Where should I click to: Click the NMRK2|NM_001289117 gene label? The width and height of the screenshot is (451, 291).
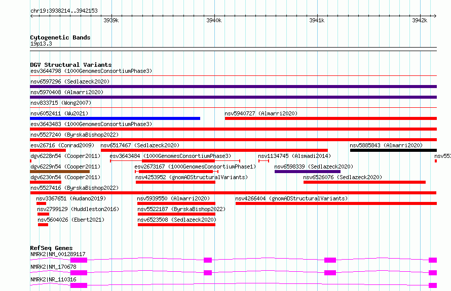tap(58, 254)
